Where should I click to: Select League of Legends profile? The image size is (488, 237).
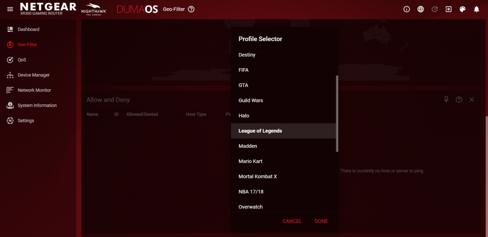coord(284,131)
